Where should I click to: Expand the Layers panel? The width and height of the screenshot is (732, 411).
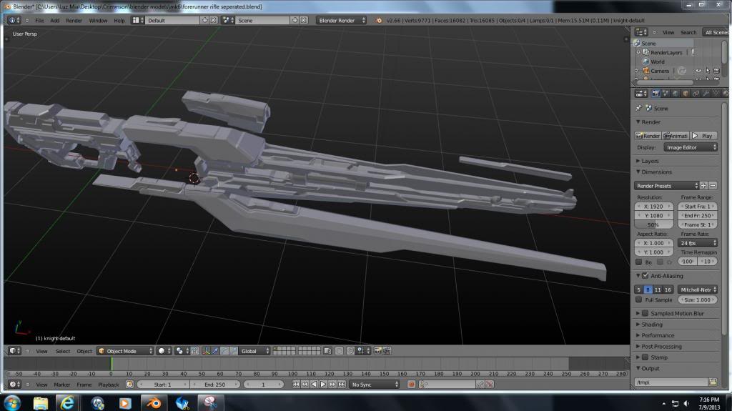(649, 161)
